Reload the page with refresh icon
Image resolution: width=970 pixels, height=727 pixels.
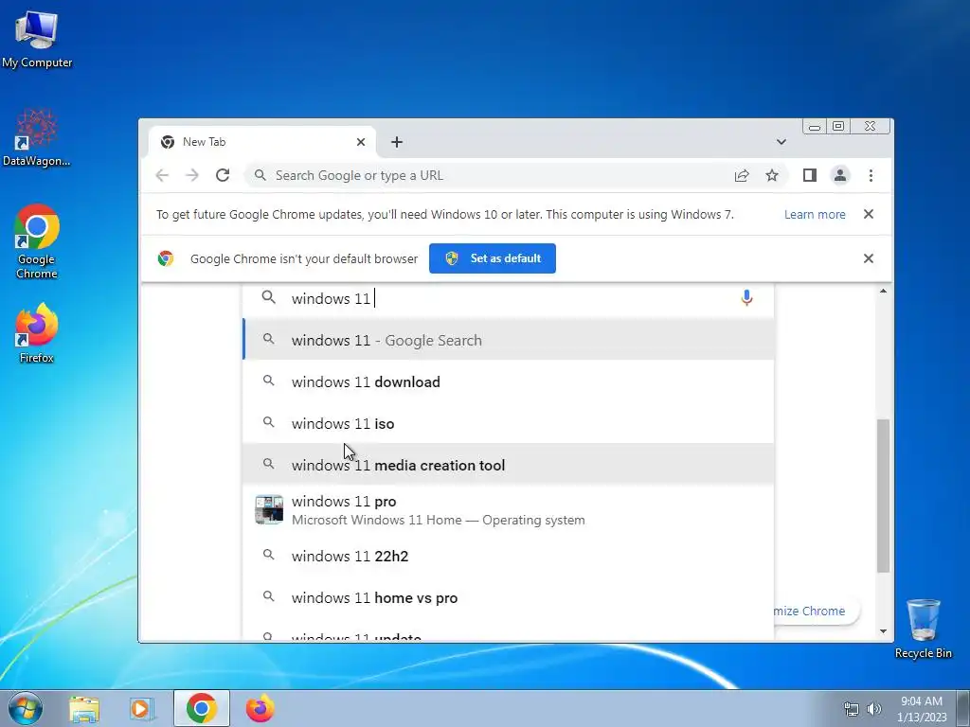(223, 175)
